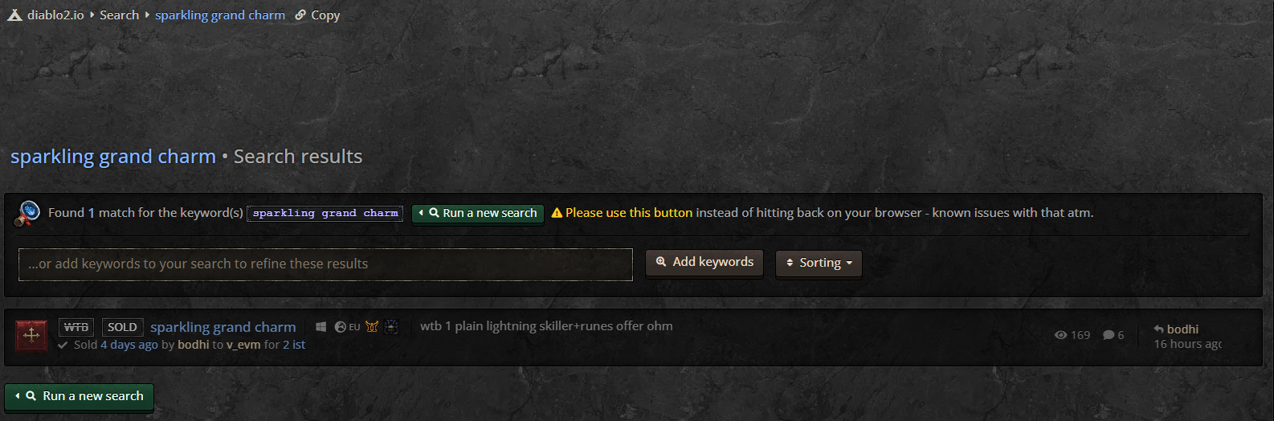Screen dimensions: 1274x421
Task: Click the diablo2.io home logo icon
Action: pyautogui.click(x=14, y=14)
